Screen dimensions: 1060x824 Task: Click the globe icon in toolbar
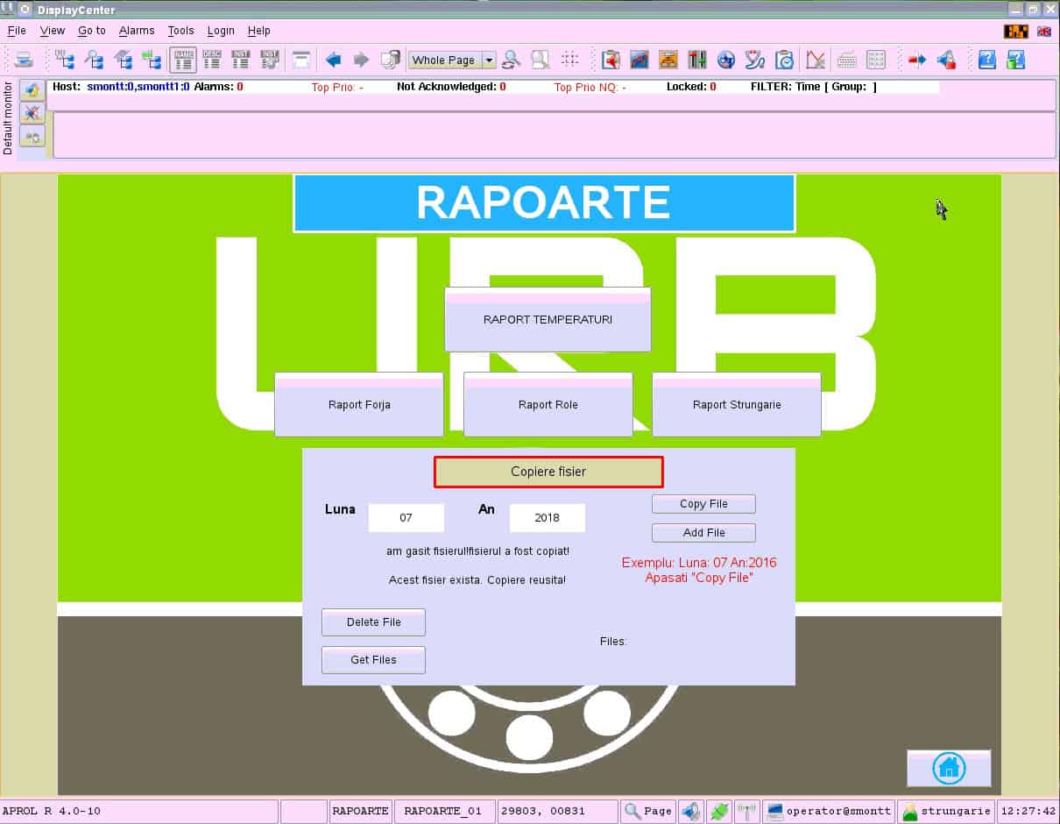pos(725,60)
